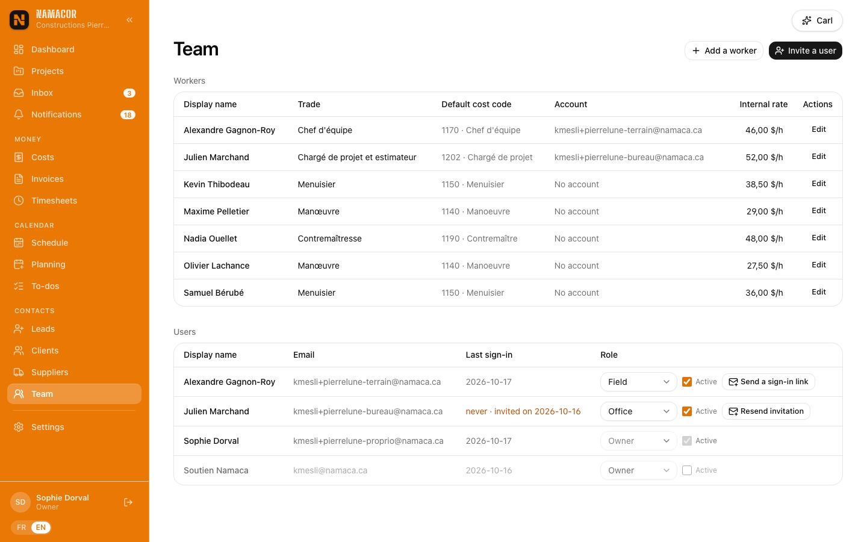867x542 pixels.
Task: Uncheck Active for Alexandre Gagnon-Roy
Action: [x=687, y=382]
